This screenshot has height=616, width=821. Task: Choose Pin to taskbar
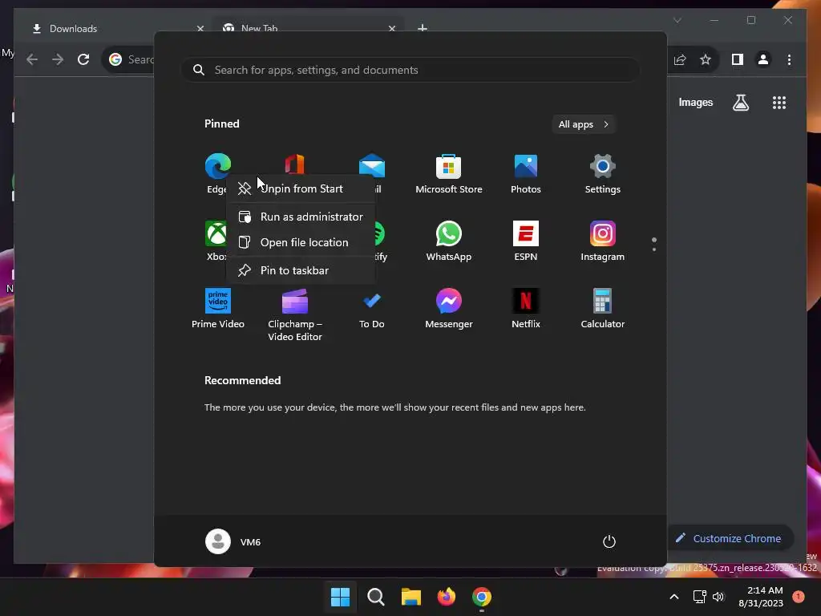point(301,270)
